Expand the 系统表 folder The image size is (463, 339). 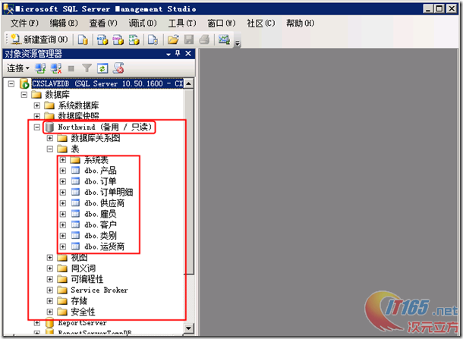click(63, 160)
